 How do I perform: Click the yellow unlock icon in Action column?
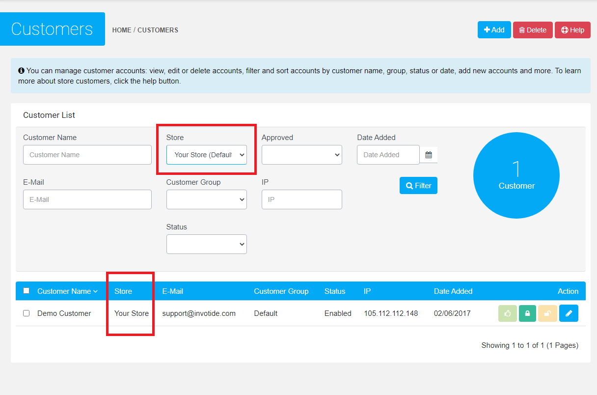[x=548, y=313]
